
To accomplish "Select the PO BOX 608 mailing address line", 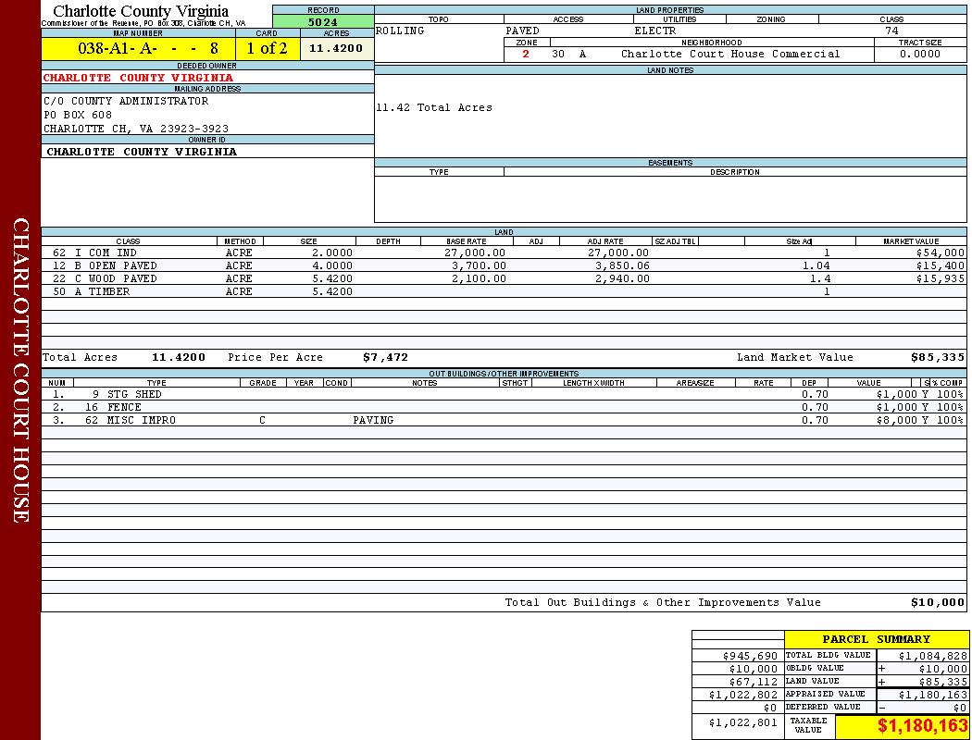I will (x=78, y=116).
